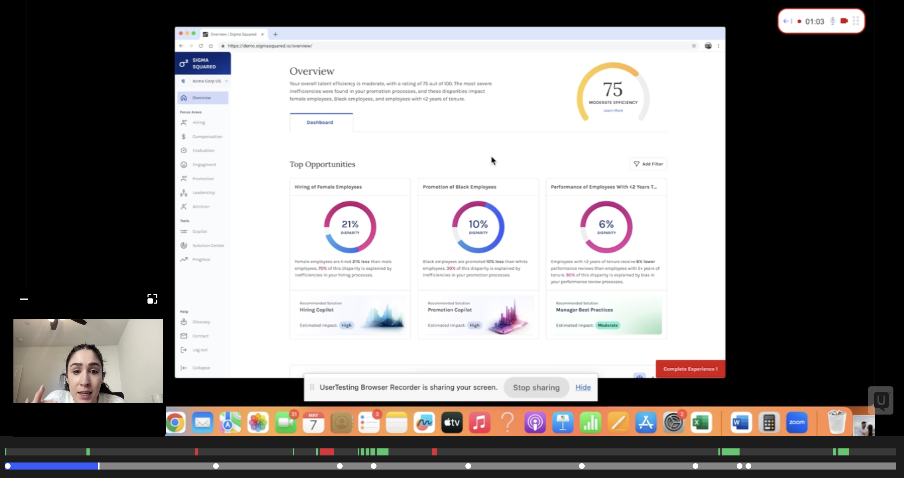904x478 pixels.
Task: Select Overview in the sidebar
Action: (x=203, y=98)
